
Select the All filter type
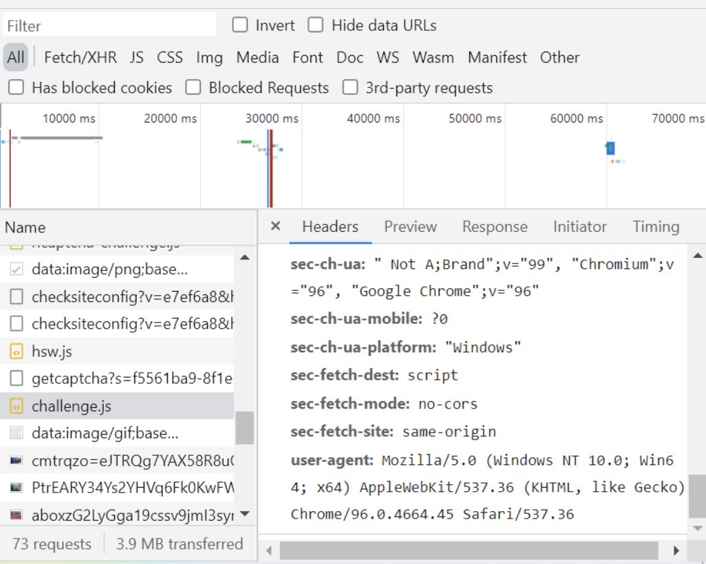point(16,57)
